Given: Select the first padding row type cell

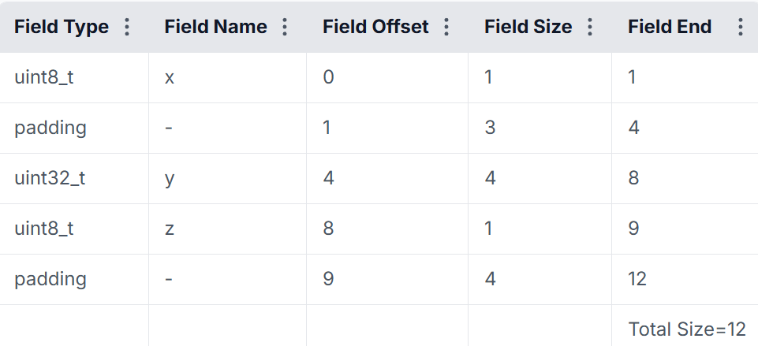Looking at the screenshot, I should 74,128.
